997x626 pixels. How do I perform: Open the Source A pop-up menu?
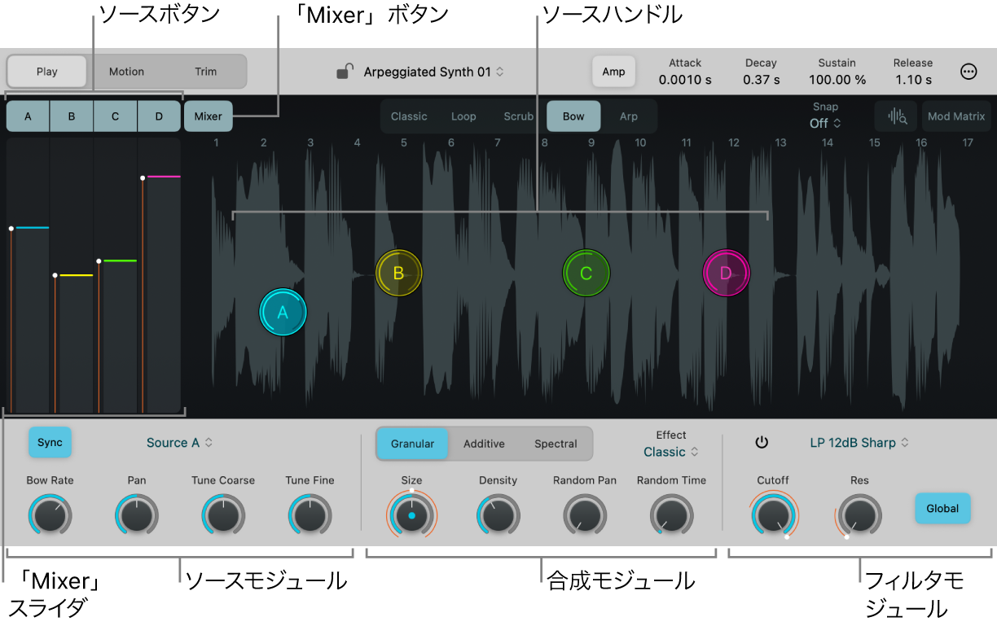tap(180, 443)
